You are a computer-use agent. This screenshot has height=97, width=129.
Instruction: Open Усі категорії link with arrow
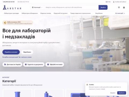pyautogui.click(x=120, y=13)
